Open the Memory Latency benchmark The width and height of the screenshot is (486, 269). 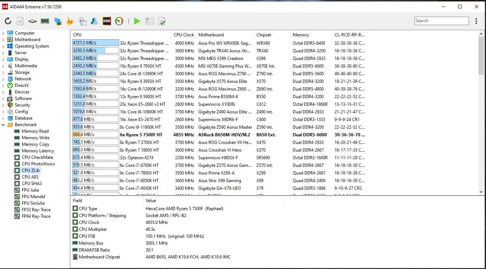[x=38, y=151]
